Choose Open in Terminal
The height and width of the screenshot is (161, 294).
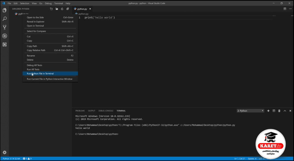click(50, 26)
